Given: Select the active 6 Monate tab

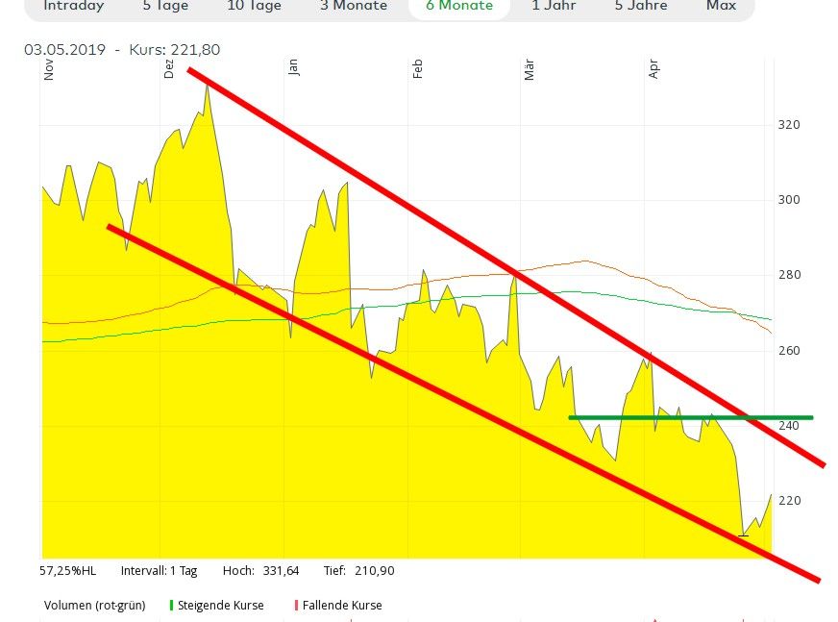Looking at the screenshot, I should coord(459,6).
